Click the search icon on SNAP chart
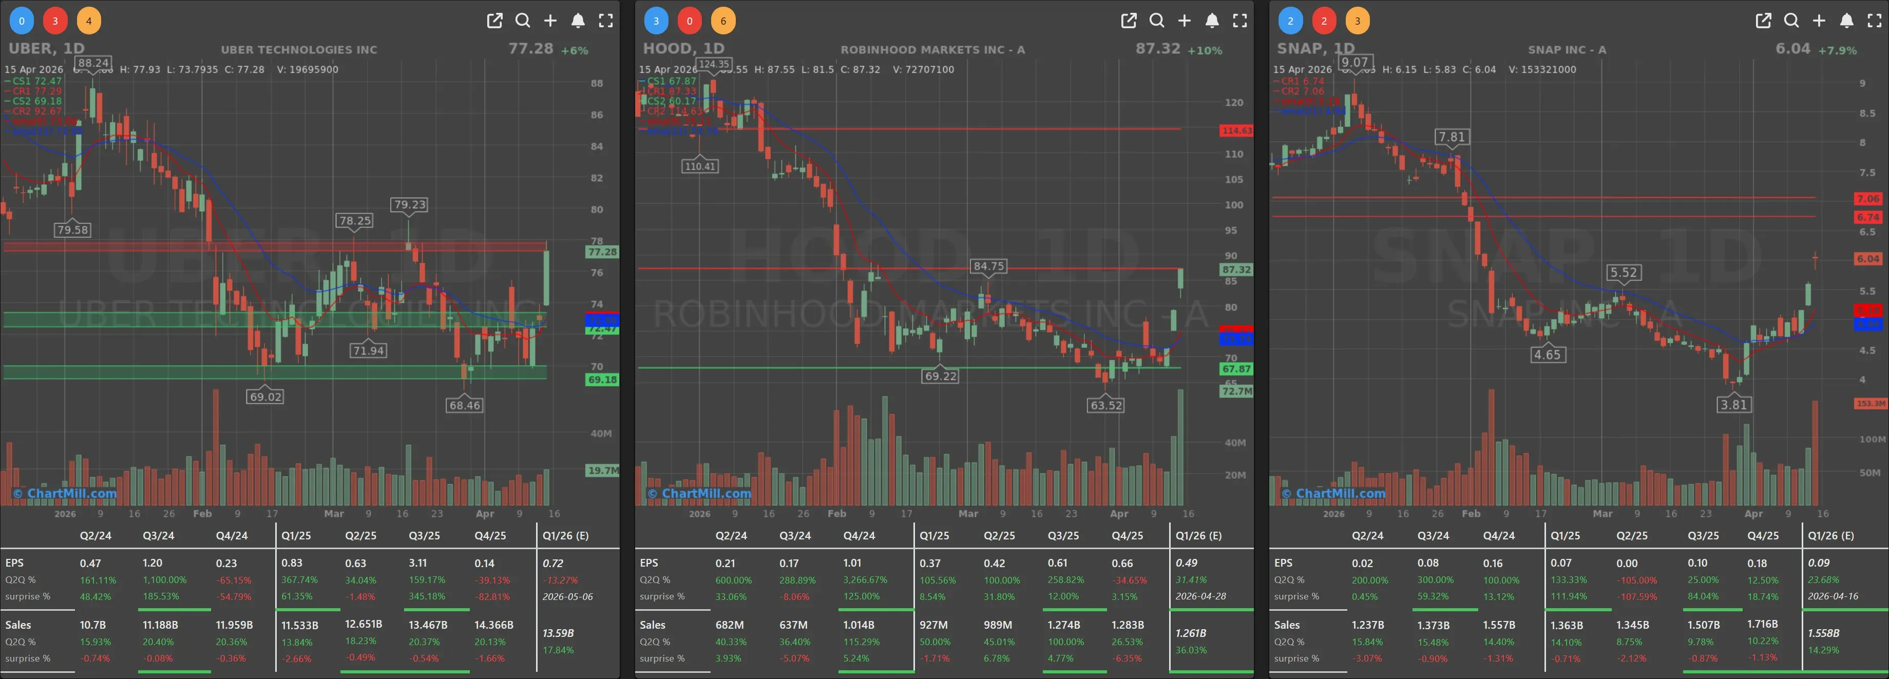Image resolution: width=1889 pixels, height=679 pixels. 1791,21
